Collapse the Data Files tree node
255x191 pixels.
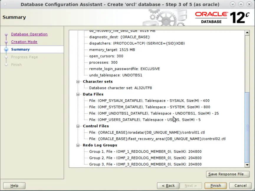coord(78,94)
